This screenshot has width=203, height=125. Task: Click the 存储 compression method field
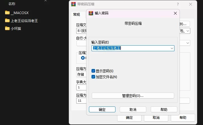[x=81, y=74]
